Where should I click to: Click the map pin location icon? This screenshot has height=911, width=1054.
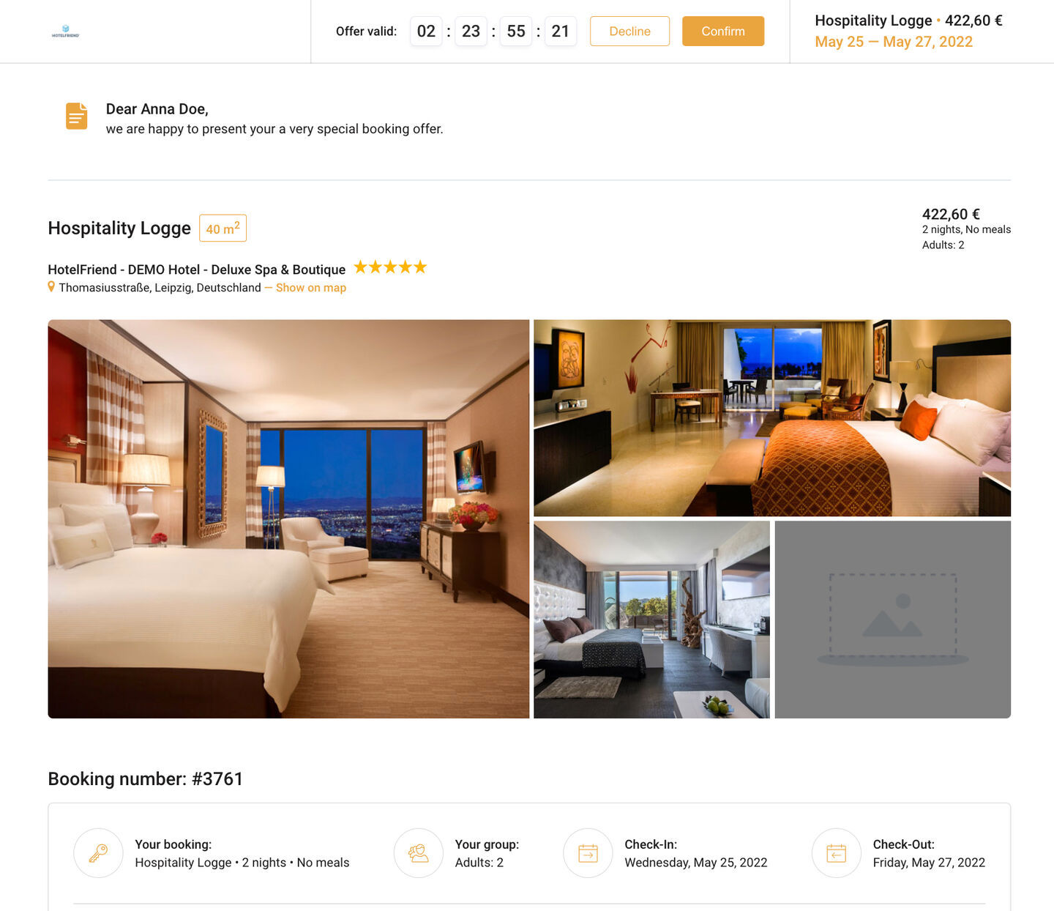pos(51,287)
